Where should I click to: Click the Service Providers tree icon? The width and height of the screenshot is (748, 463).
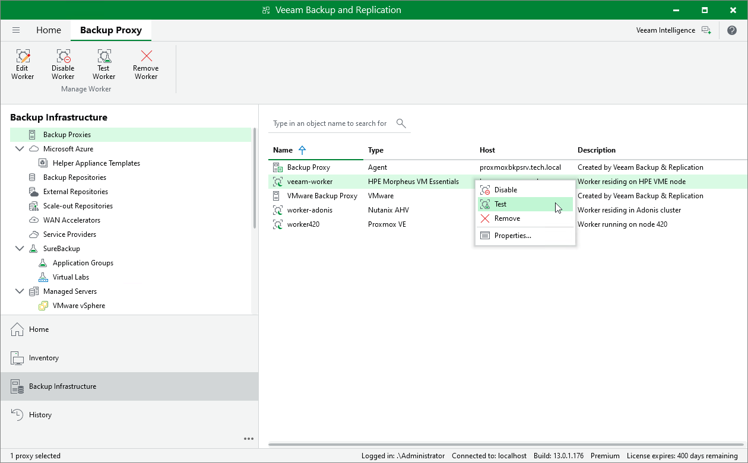33,234
